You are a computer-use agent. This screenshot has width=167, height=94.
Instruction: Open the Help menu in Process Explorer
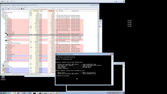click(x=25, y=7)
